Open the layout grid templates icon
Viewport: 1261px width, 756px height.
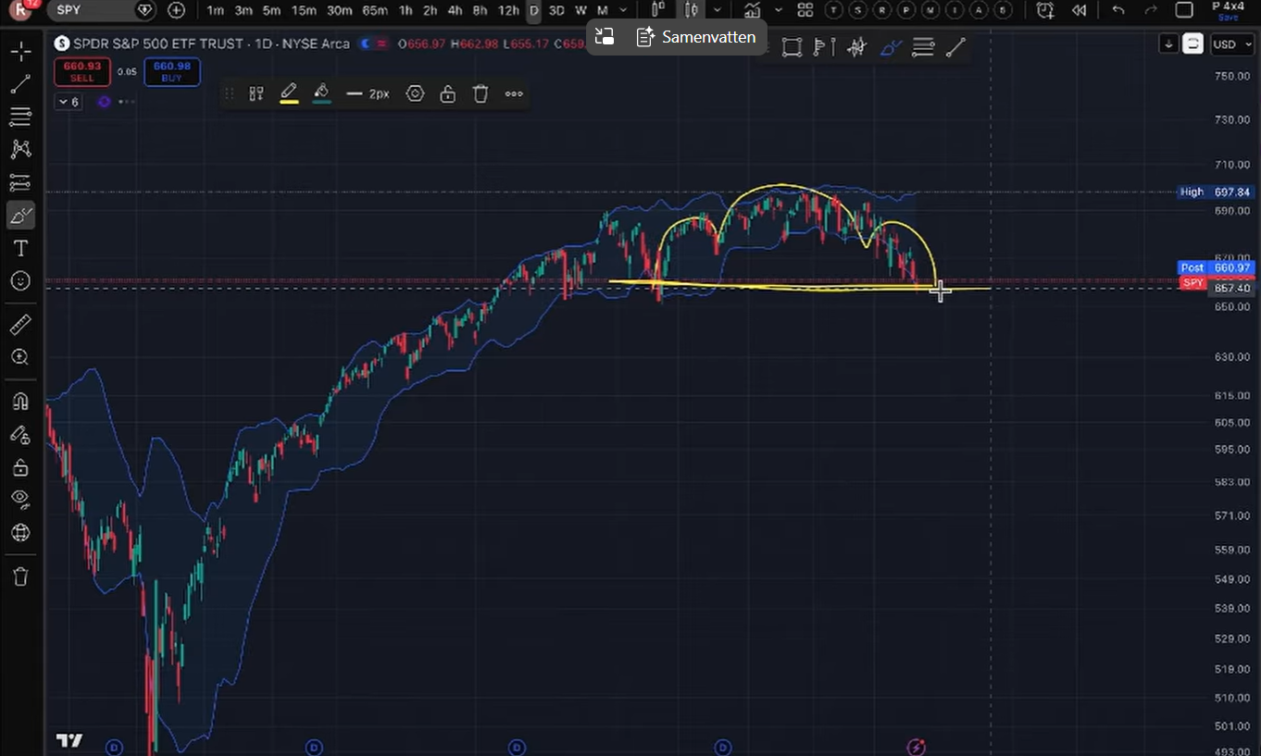805,10
